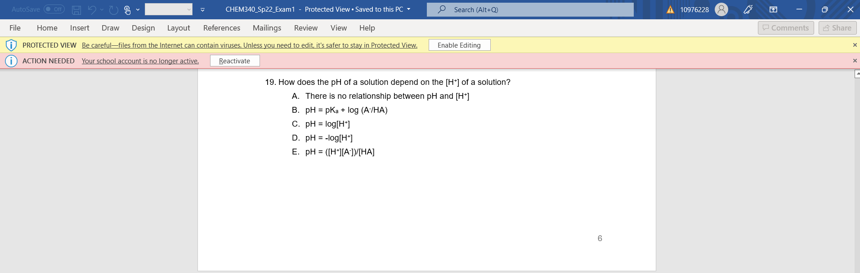Open the Design tab
860x273 pixels.
pyautogui.click(x=143, y=28)
